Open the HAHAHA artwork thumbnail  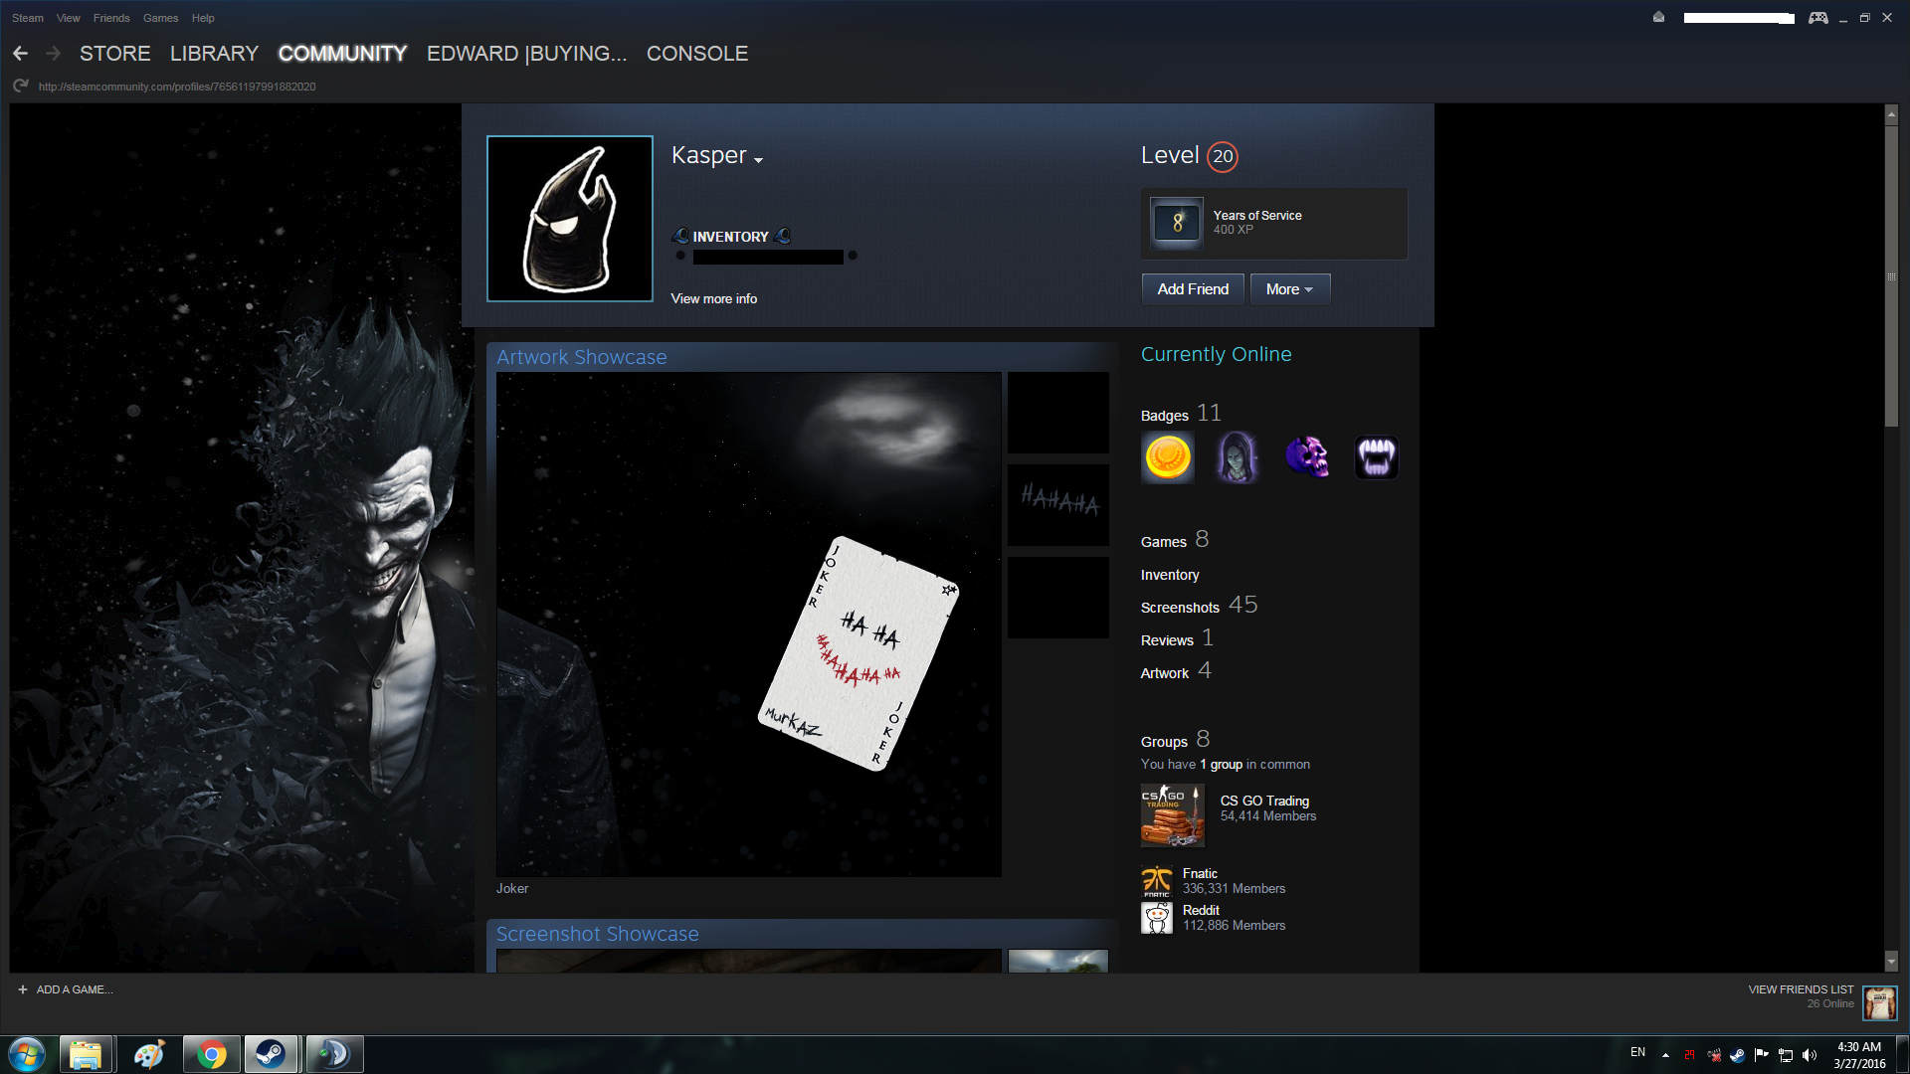(1058, 504)
